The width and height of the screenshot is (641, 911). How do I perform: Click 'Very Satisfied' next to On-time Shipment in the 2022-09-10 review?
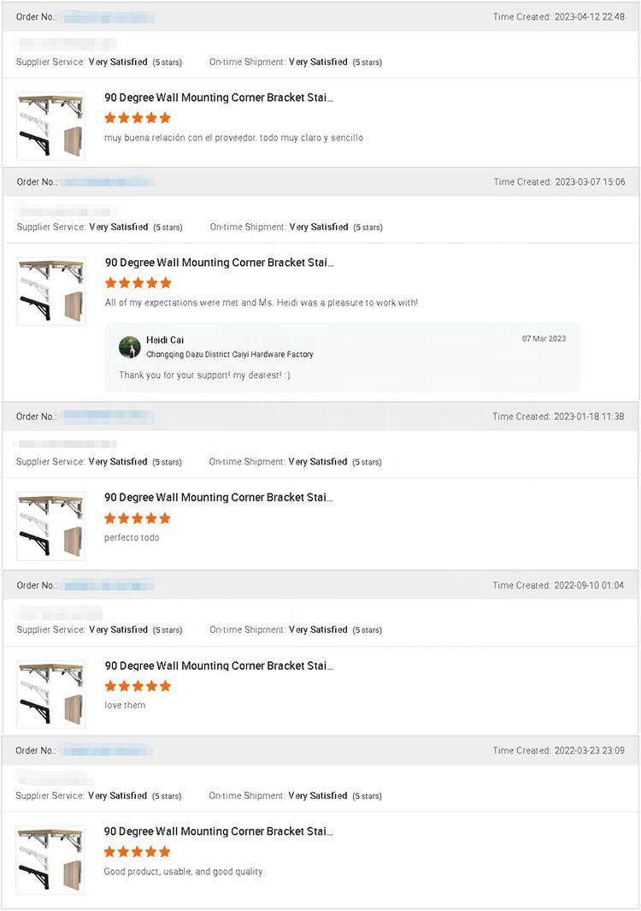tap(318, 629)
